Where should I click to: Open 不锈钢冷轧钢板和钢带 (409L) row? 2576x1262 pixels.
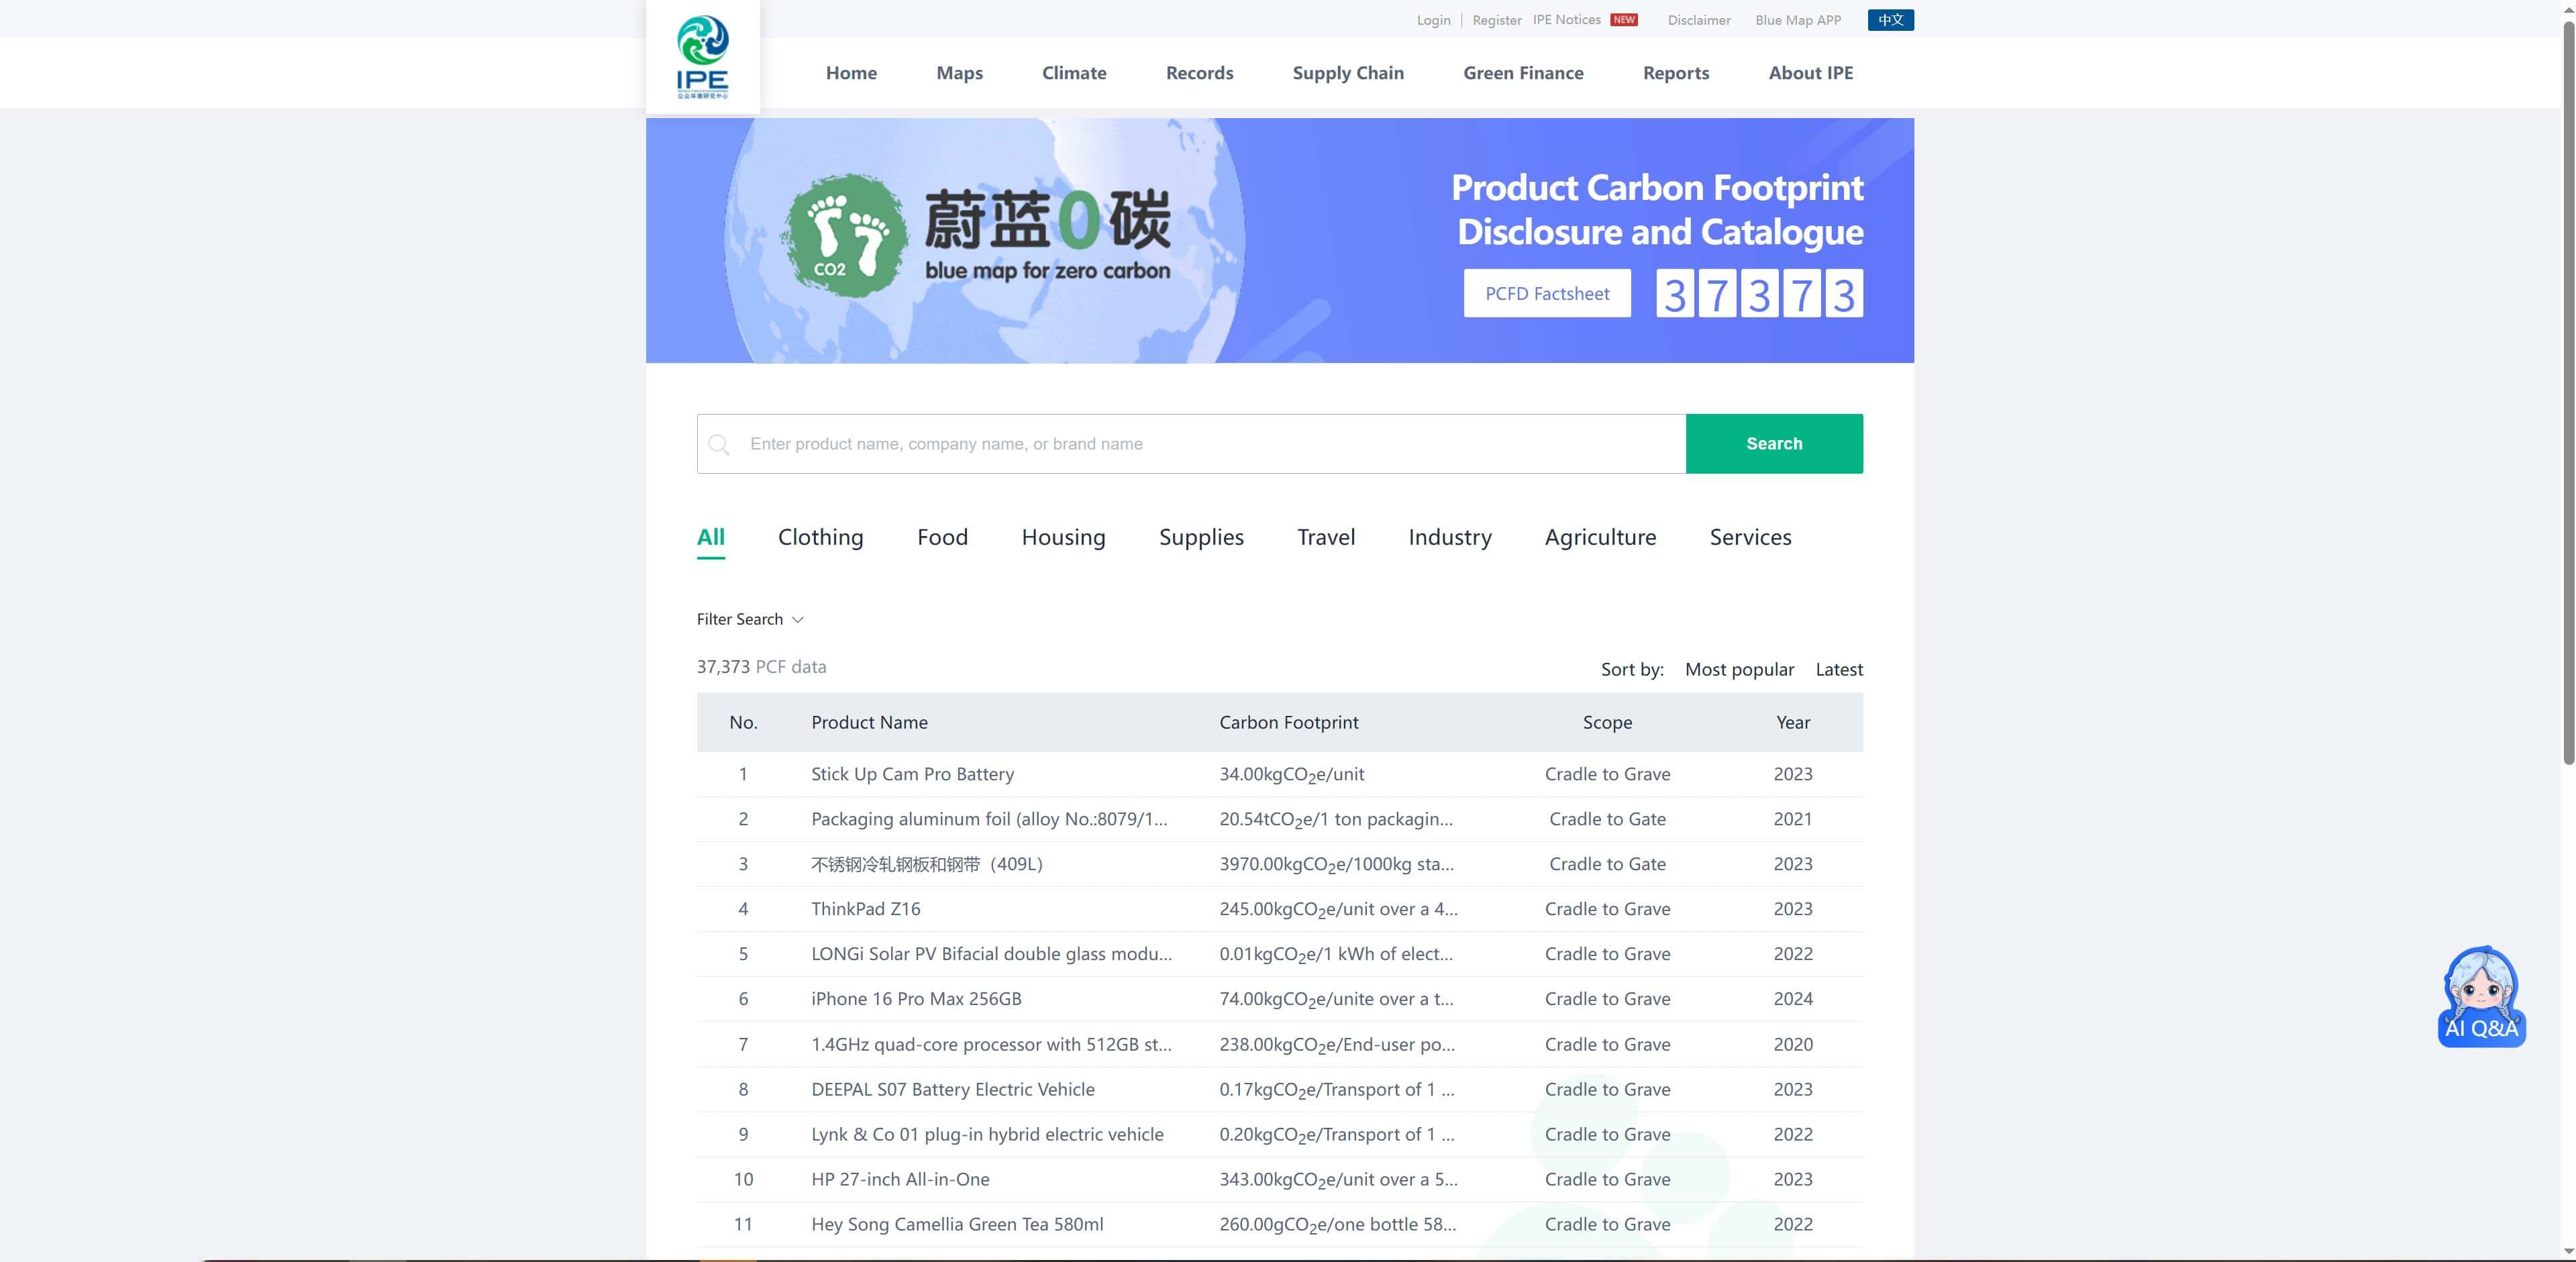1279,864
